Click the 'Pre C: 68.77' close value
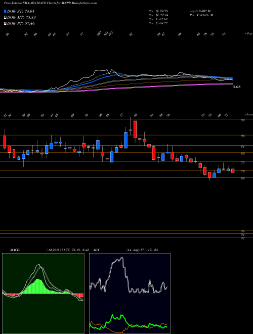Screen dimensions: 253x334 click(158, 23)
